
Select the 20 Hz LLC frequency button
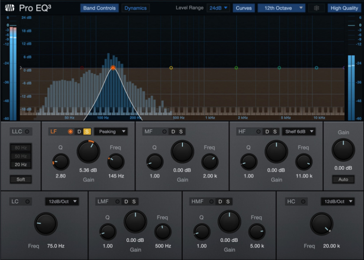(21, 164)
